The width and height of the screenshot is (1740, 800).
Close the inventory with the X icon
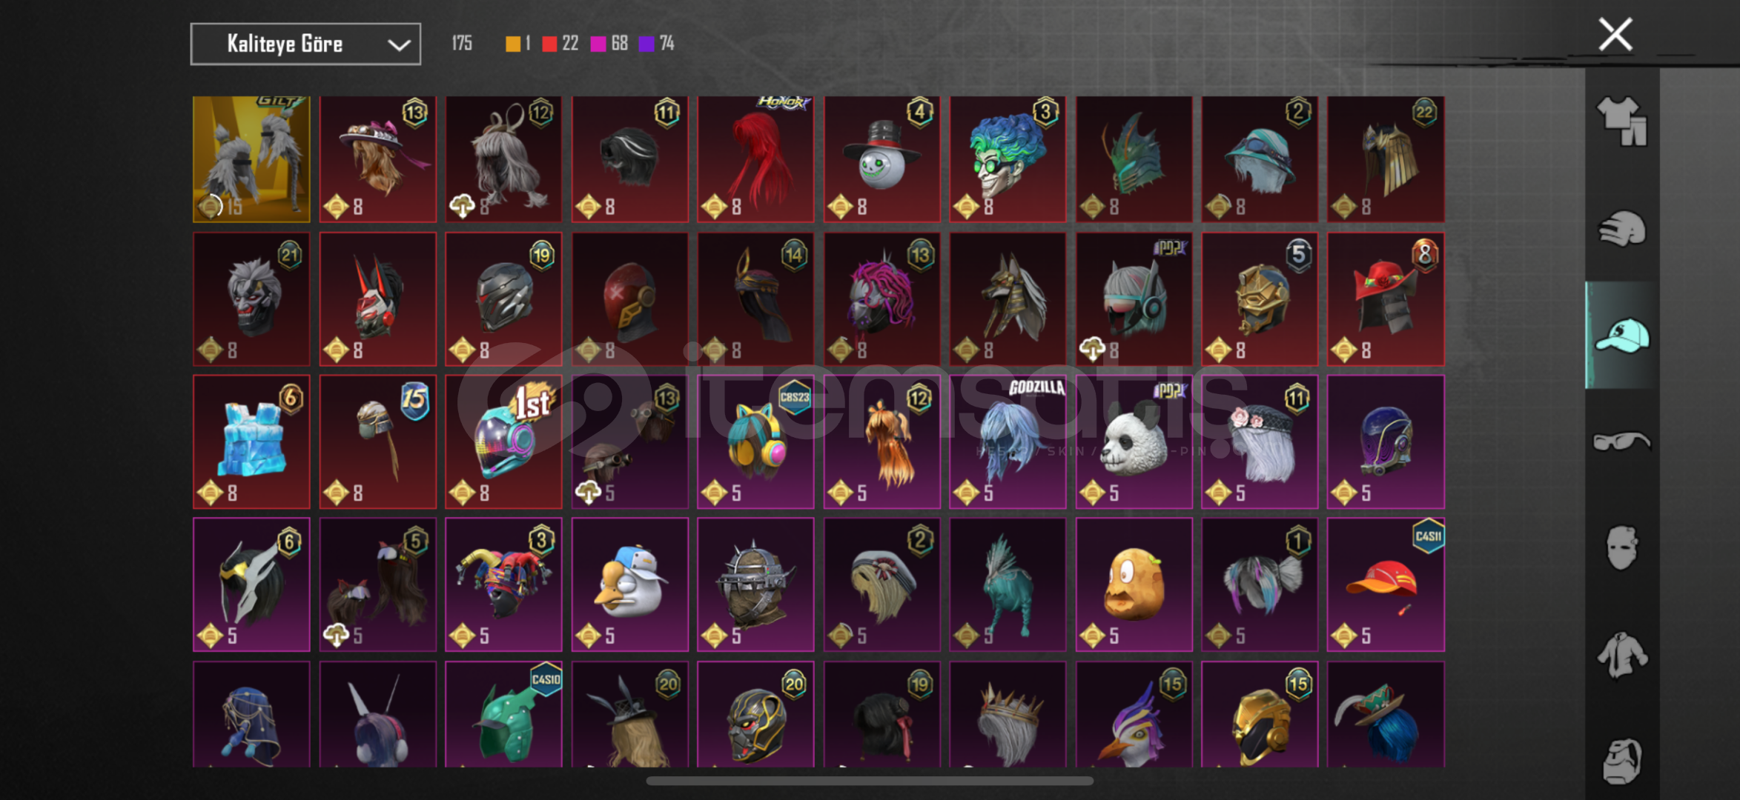pyautogui.click(x=1615, y=34)
